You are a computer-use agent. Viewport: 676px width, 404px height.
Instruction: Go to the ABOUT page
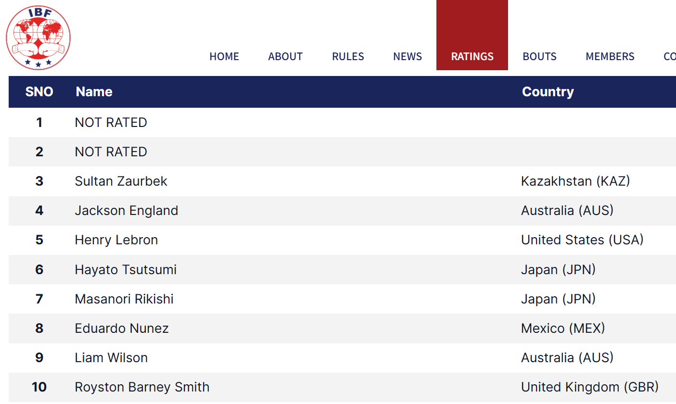coord(285,56)
